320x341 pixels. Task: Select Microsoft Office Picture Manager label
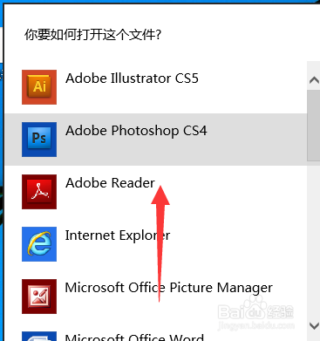click(169, 288)
